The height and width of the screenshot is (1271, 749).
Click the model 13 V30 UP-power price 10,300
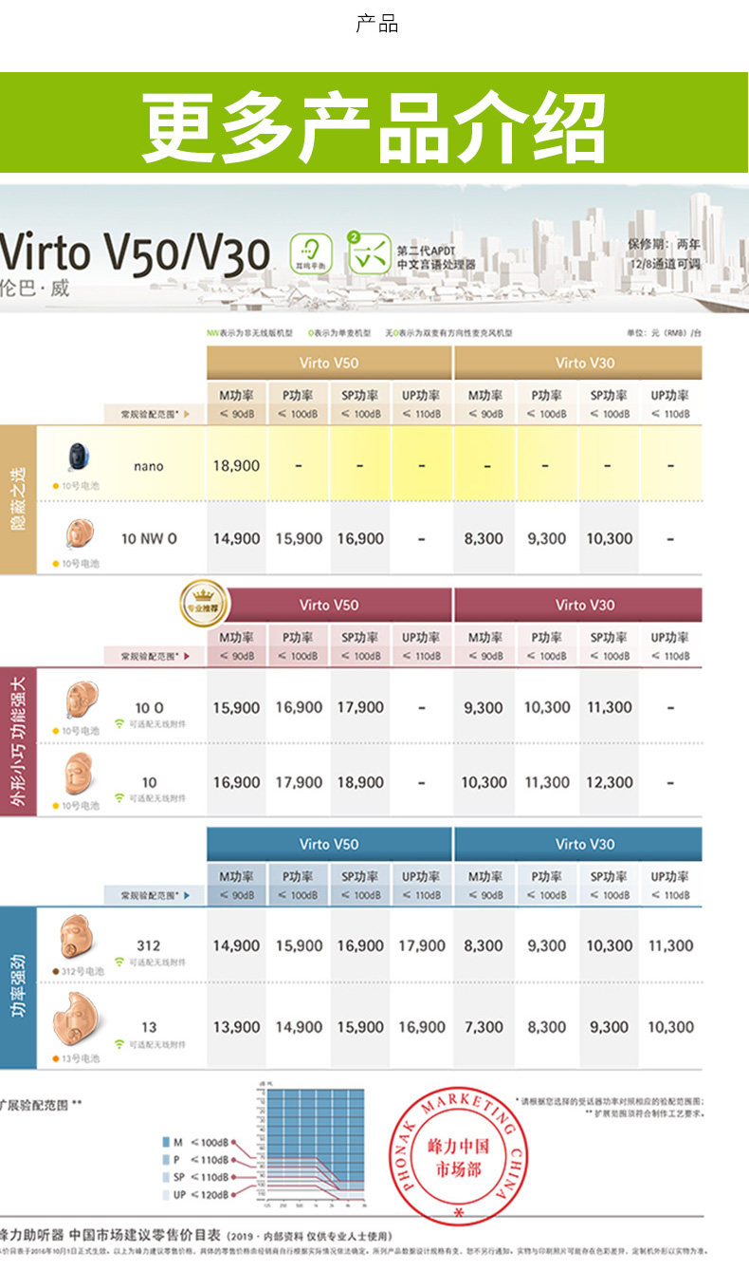click(670, 1027)
